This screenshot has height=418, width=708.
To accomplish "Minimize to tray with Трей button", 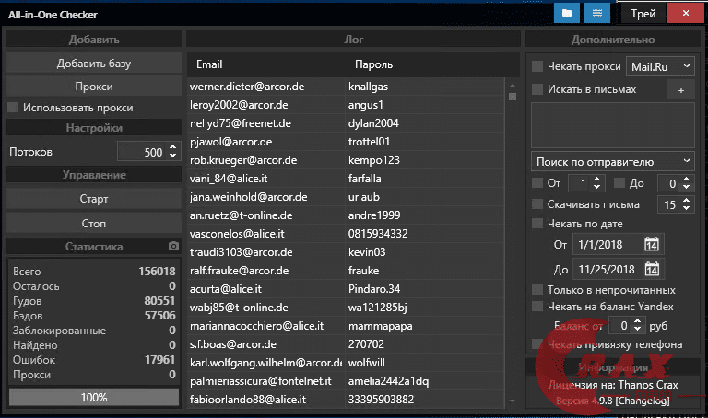I will (643, 14).
